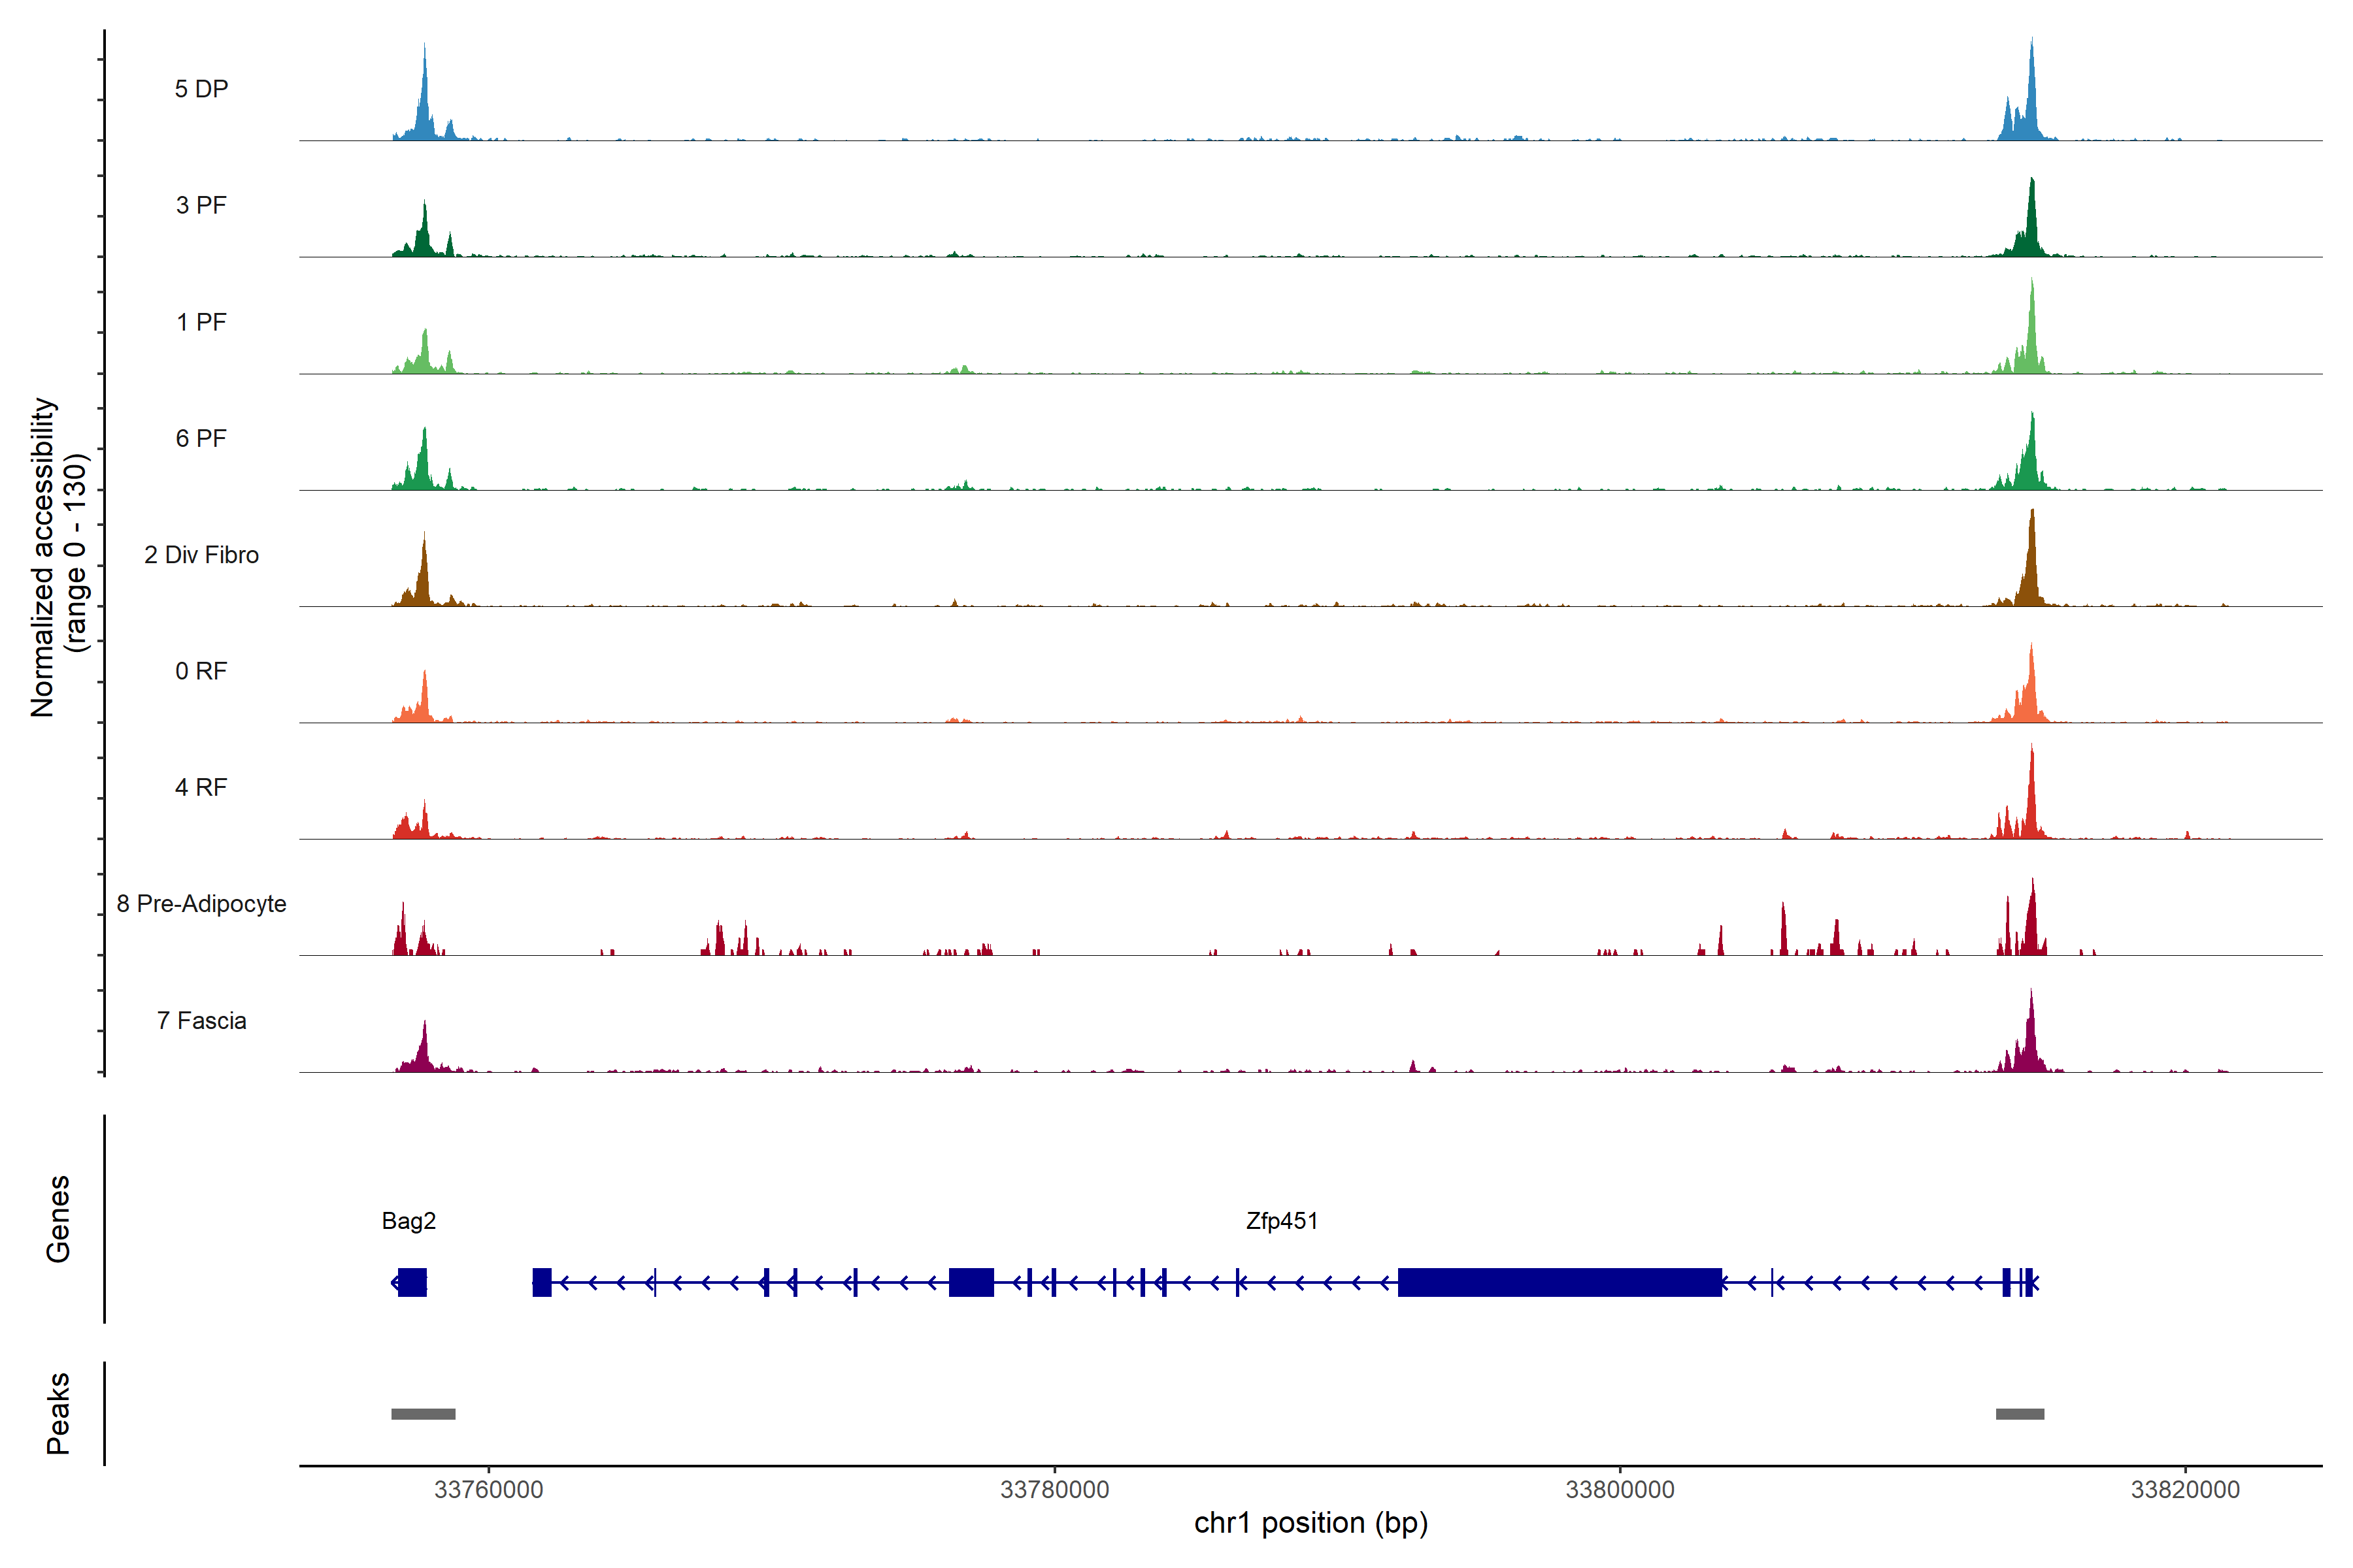The width and height of the screenshot is (2353, 1568).
Task: Click the 2 Div Fibro label
Action: point(201,555)
